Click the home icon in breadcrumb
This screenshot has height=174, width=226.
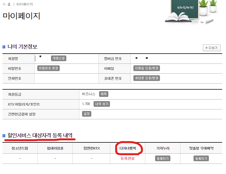tap(4, 4)
